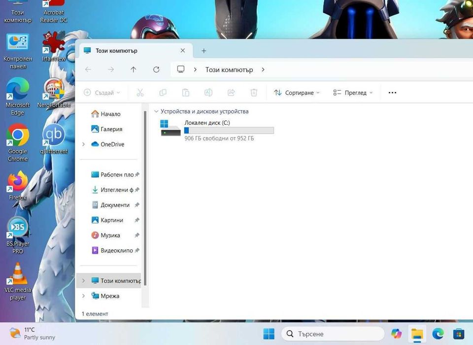Screen dimensions: 473x345
Task: Open the three-dot See more menu
Action: click(393, 93)
